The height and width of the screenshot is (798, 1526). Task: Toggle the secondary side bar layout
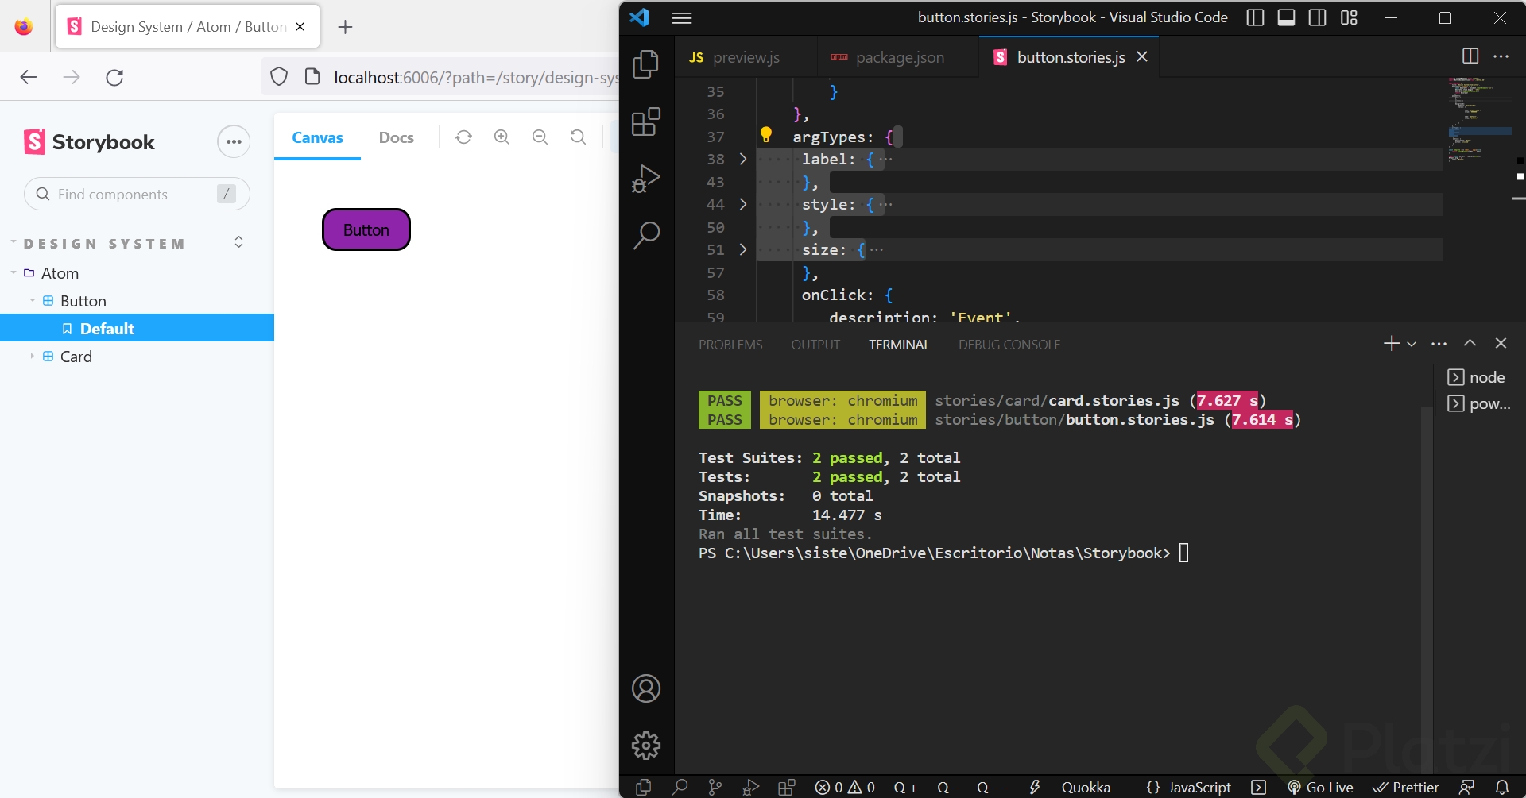pyautogui.click(x=1317, y=17)
